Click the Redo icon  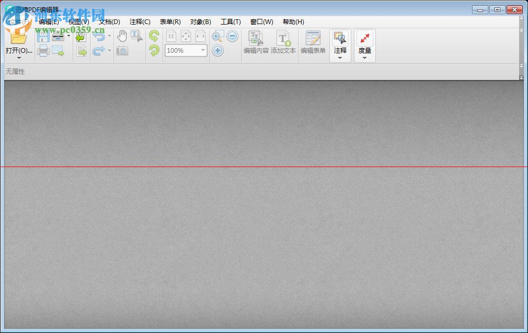point(99,51)
